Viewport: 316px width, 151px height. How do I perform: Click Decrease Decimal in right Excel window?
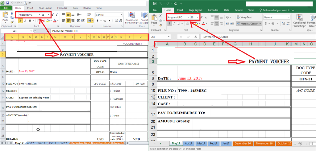tap(287, 23)
